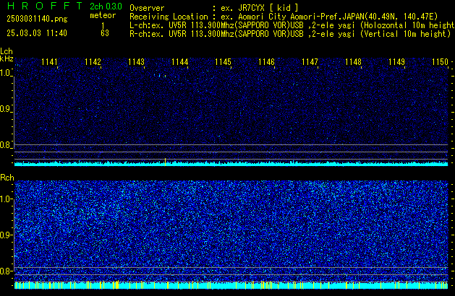
Task: Click the 1148 time marker
Action: tap(353, 62)
